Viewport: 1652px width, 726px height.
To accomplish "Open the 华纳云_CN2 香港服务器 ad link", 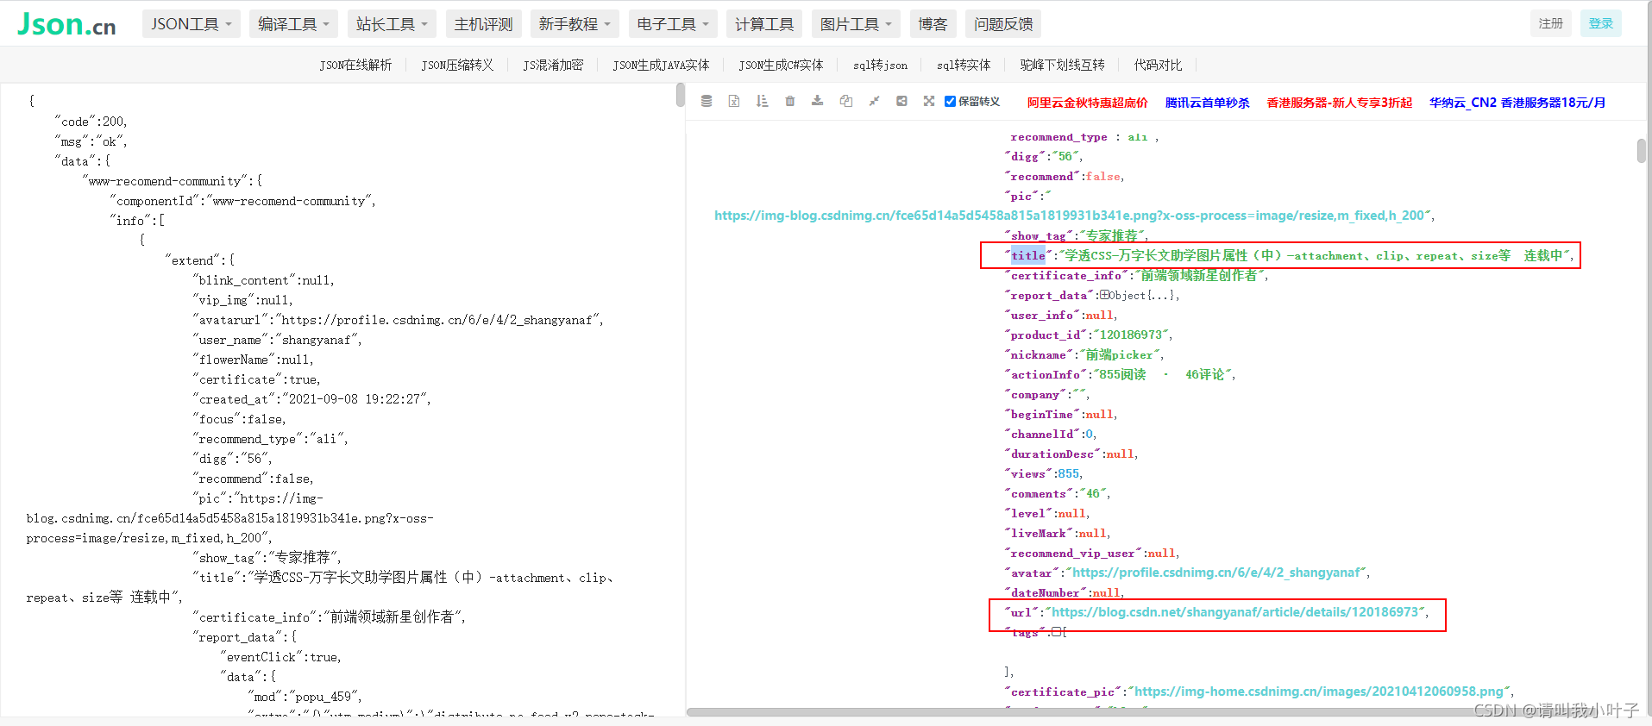I will tap(1517, 102).
